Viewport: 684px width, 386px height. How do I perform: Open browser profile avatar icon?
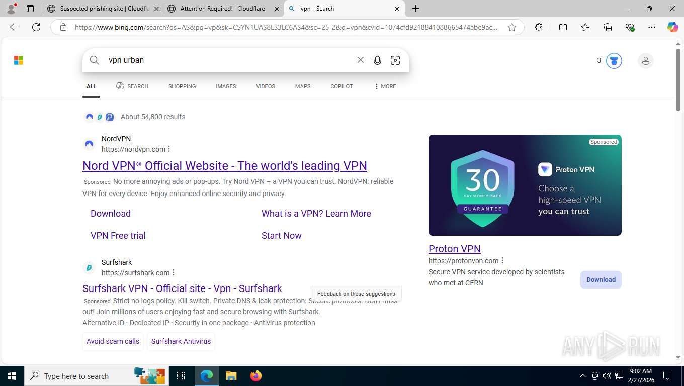(11, 9)
